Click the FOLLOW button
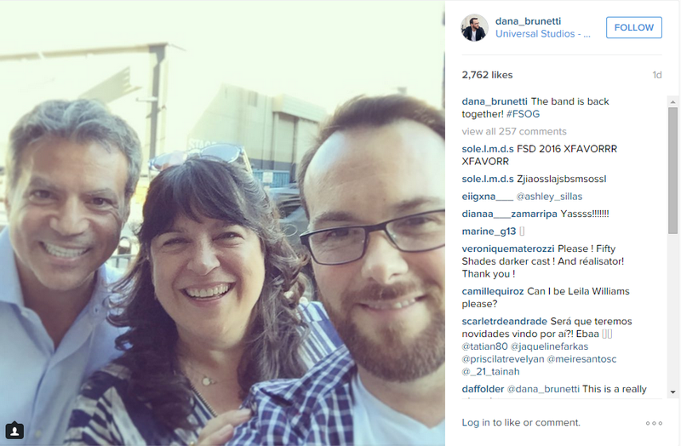The height and width of the screenshot is (446, 681). 633,27
